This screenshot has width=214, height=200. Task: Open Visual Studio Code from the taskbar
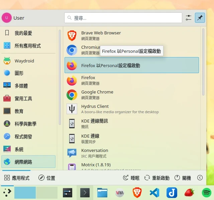[154, 193]
